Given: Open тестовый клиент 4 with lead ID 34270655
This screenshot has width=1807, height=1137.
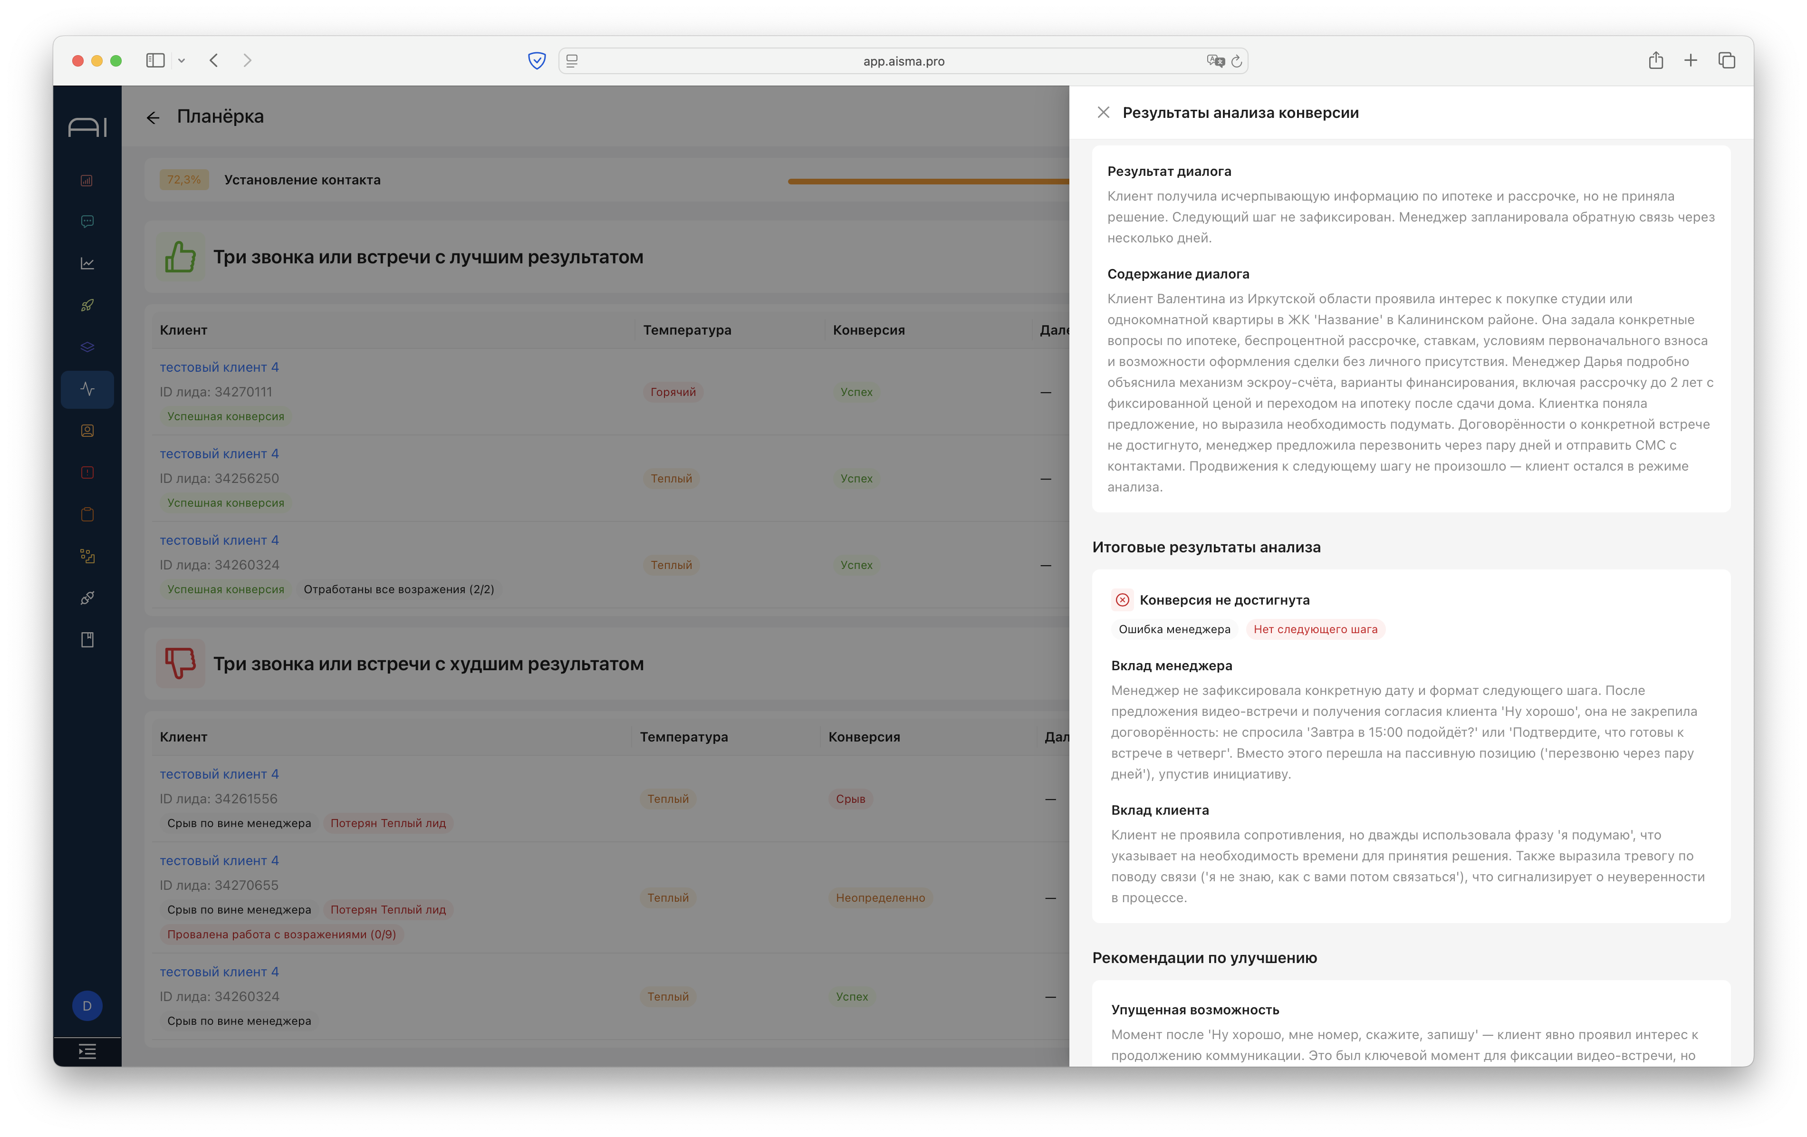Looking at the screenshot, I should tap(219, 860).
